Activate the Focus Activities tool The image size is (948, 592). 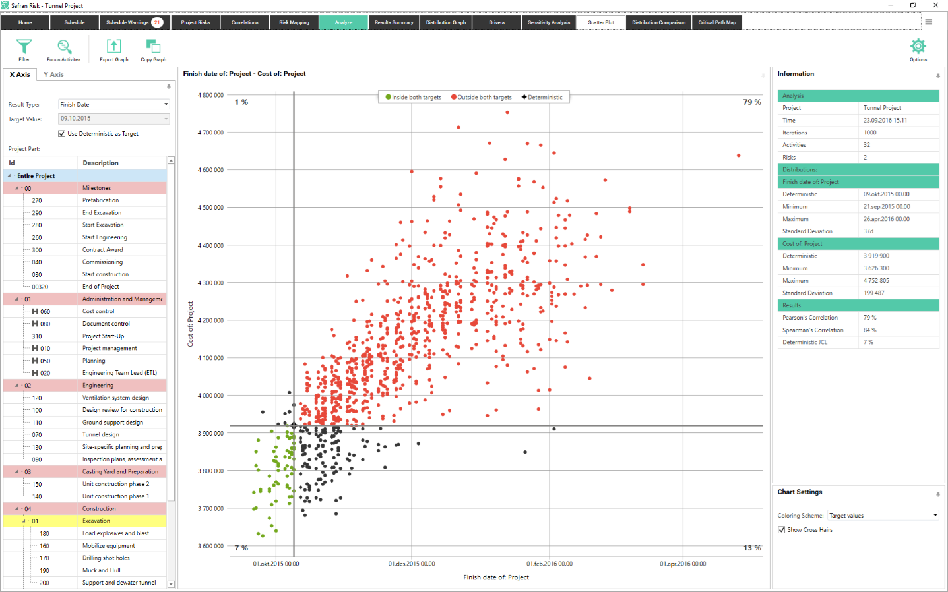point(63,49)
